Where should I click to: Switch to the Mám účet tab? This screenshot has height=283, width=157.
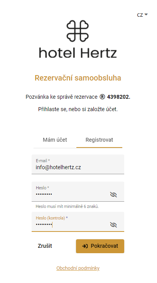tap(55, 140)
